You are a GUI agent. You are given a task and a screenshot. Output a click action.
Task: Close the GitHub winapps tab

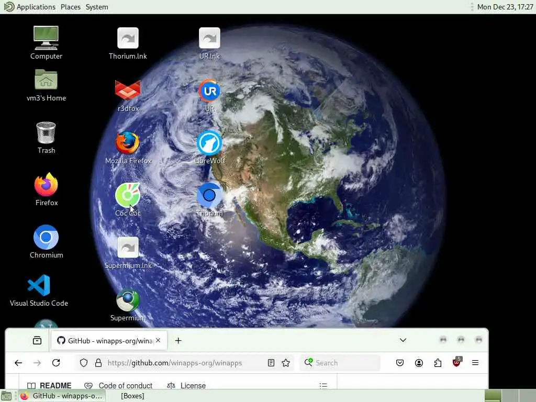pos(158,340)
